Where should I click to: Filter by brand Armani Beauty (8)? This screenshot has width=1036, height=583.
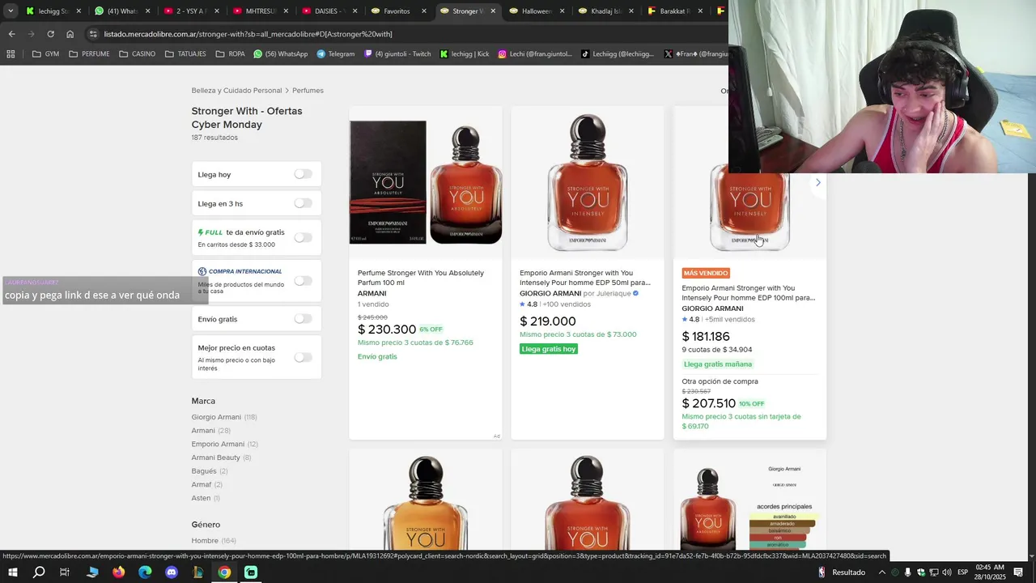coord(221,457)
